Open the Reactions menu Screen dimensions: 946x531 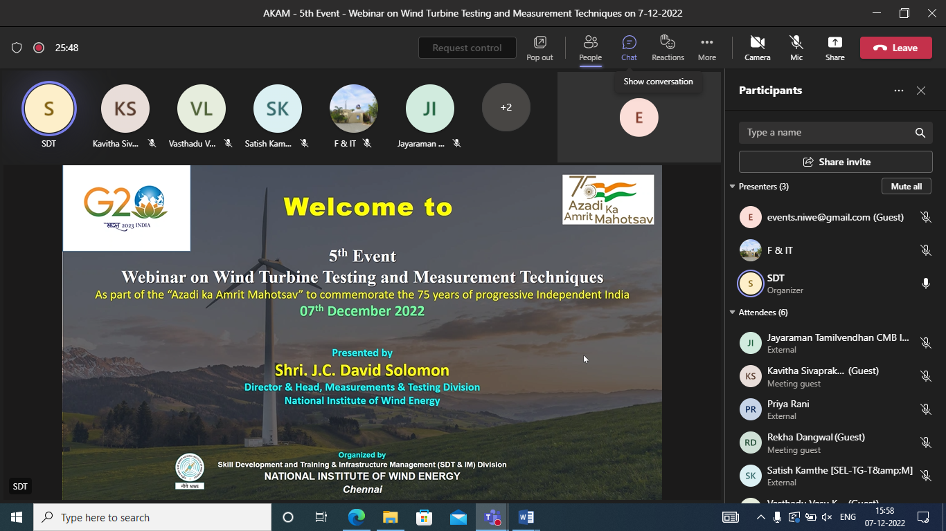point(668,48)
